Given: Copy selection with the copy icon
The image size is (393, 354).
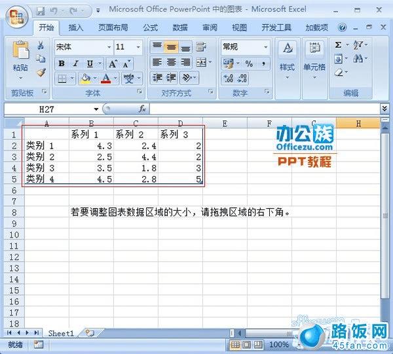Looking at the screenshot, I should tap(41, 59).
